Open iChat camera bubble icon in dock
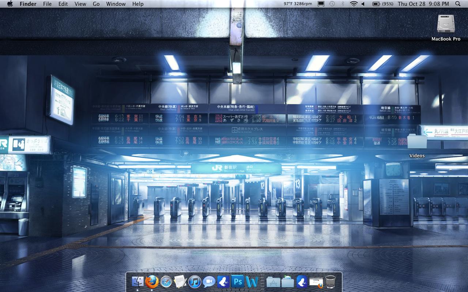 click(x=209, y=282)
